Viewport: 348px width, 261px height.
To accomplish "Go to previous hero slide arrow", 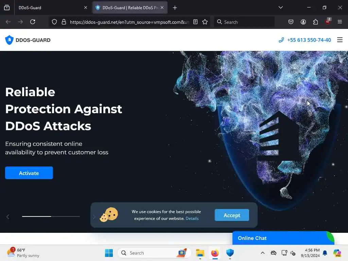I will click(x=8, y=217).
